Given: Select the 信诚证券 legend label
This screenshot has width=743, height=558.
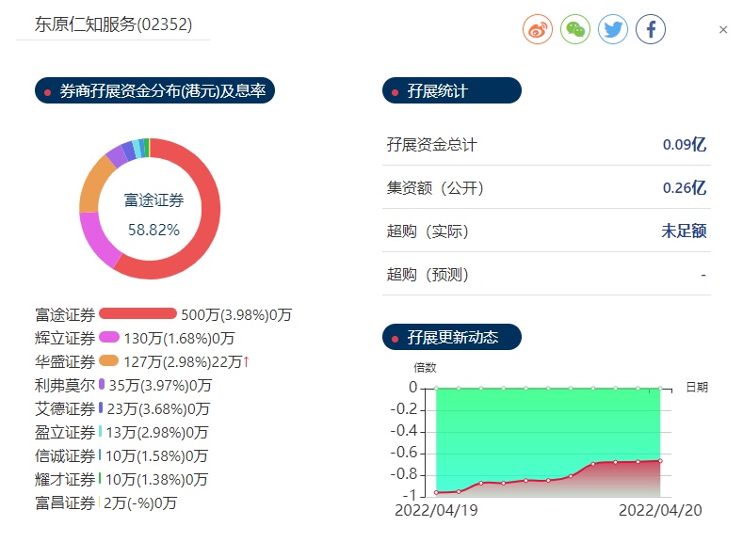Looking at the screenshot, I should [x=65, y=456].
